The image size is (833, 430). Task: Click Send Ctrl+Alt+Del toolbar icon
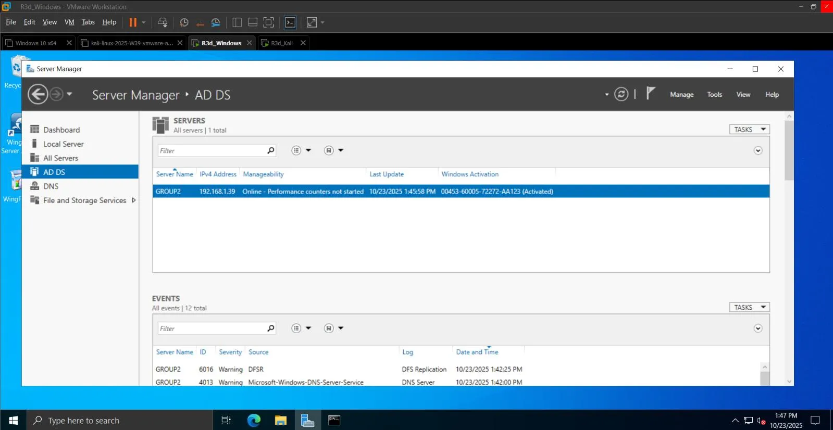163,22
